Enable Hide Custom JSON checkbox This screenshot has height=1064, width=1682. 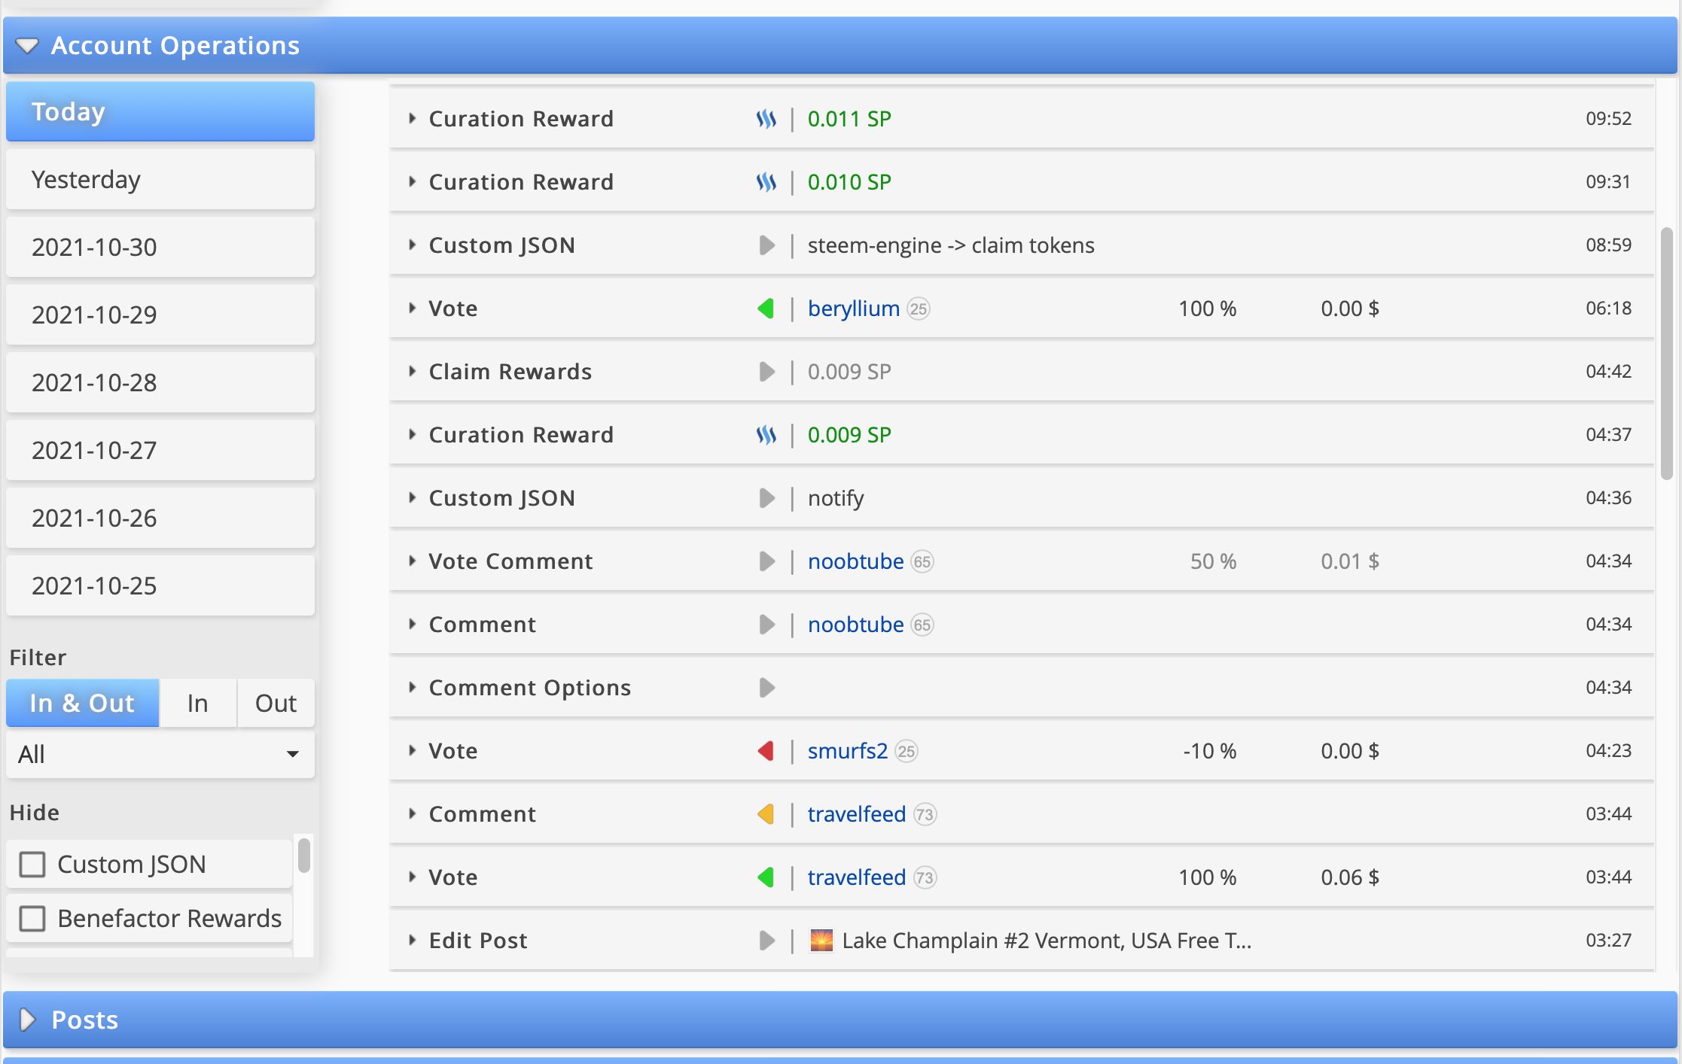click(32, 865)
